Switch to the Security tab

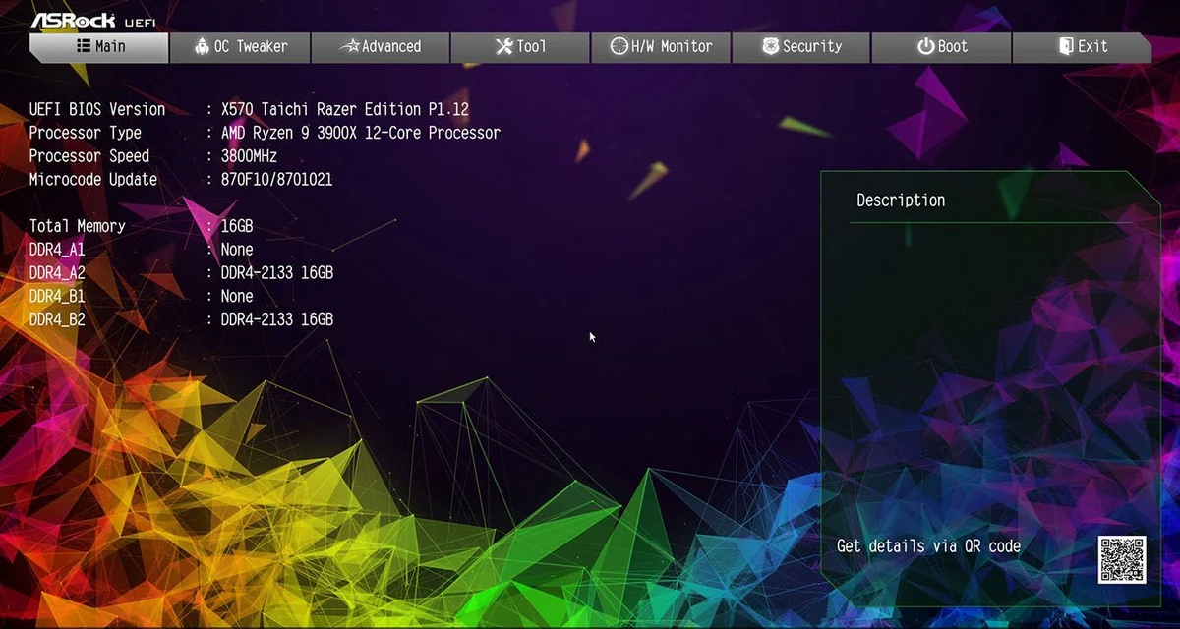click(x=800, y=47)
